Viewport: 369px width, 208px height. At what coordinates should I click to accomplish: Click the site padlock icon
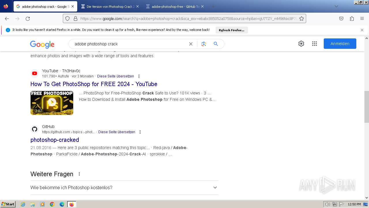[76, 18]
